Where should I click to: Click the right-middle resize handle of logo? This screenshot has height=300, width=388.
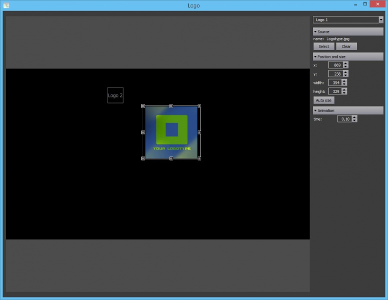(x=199, y=132)
